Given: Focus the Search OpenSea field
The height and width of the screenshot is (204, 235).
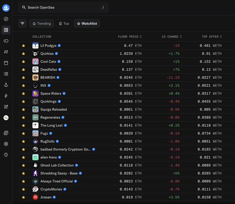Looking at the screenshot, I should point(63,7).
